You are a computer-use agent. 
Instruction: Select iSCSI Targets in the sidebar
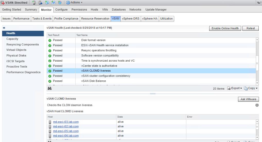[23, 61]
